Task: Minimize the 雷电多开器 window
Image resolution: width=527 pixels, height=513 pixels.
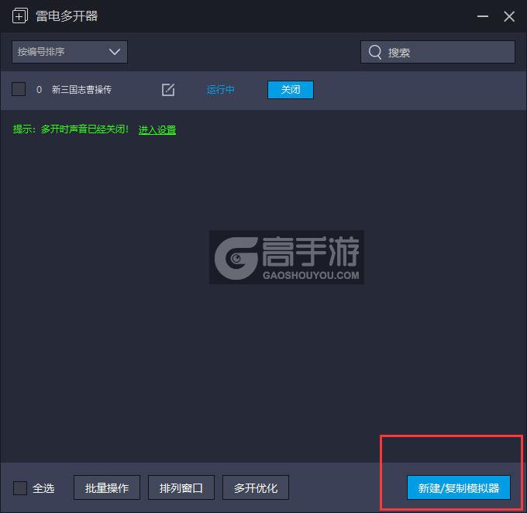Action: point(483,16)
